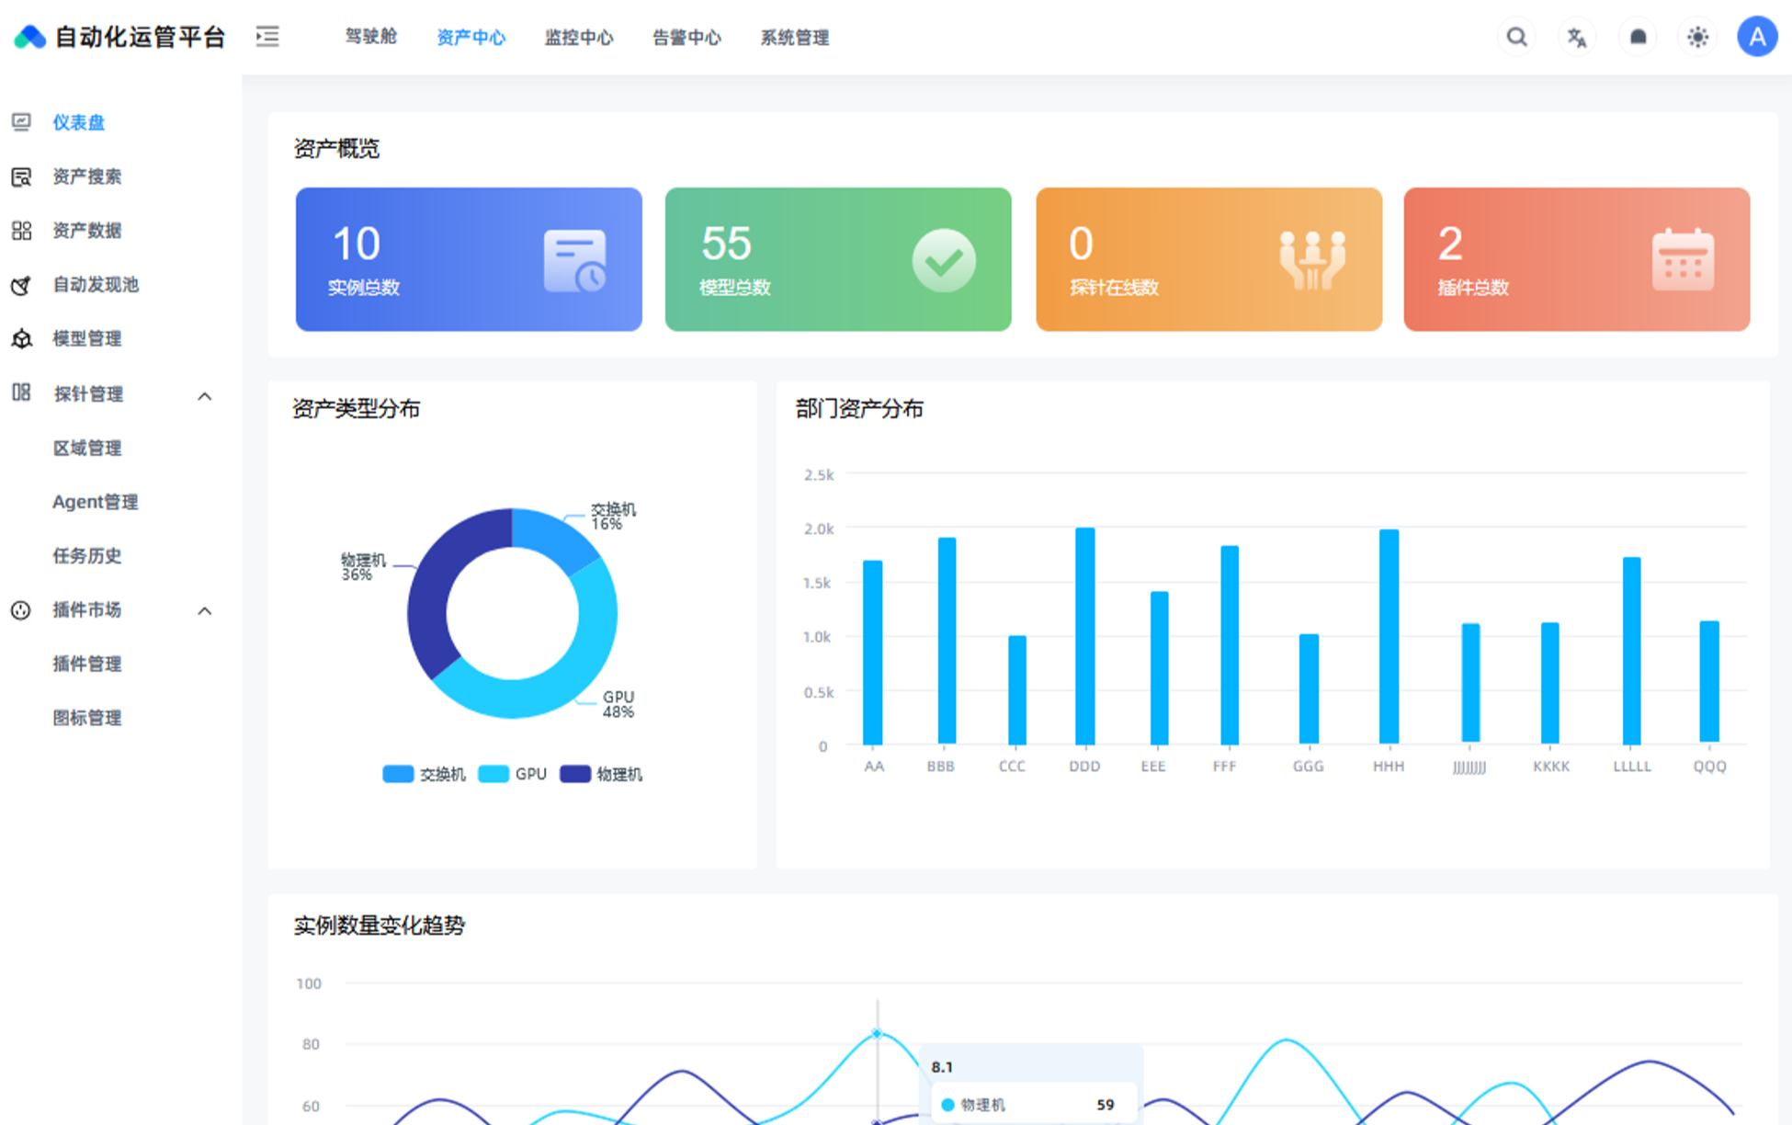The height and width of the screenshot is (1125, 1792).
Task: Go to 资产搜索 sidebar item
Action: tap(86, 176)
